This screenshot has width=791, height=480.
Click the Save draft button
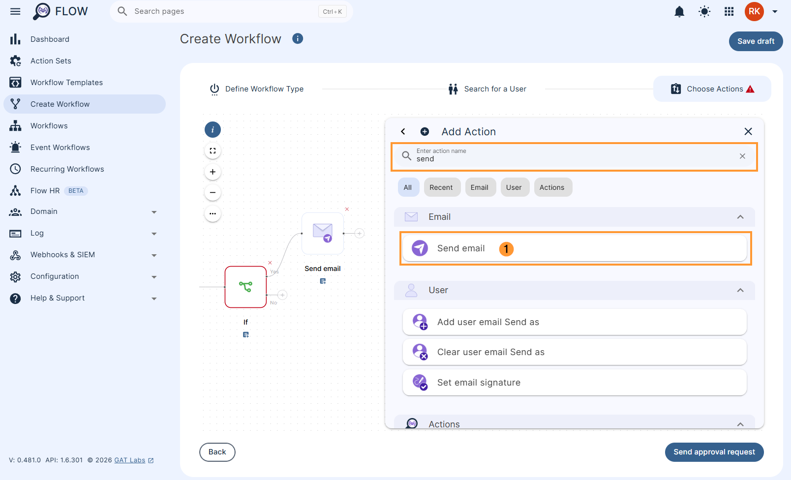(756, 41)
